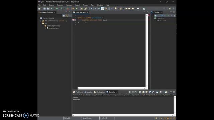This screenshot has width=214, height=120.
Task: Open the File menu
Action: tap(39, 5)
